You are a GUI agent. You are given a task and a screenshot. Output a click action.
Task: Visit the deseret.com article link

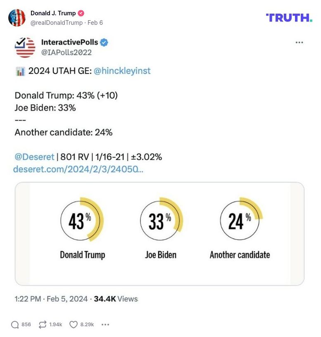coord(78,169)
